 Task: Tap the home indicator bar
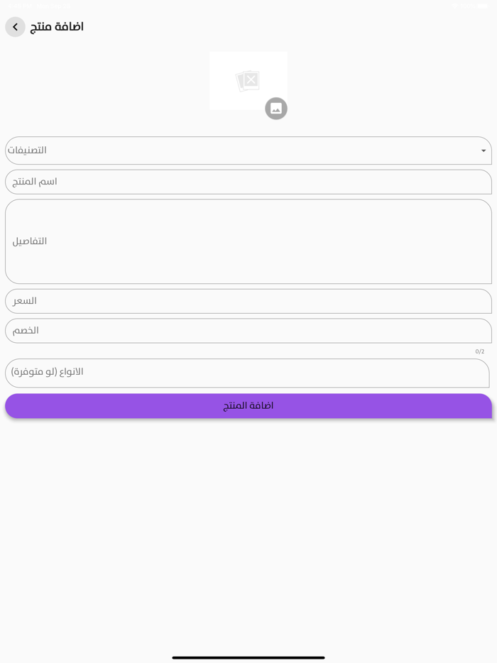(x=248, y=657)
